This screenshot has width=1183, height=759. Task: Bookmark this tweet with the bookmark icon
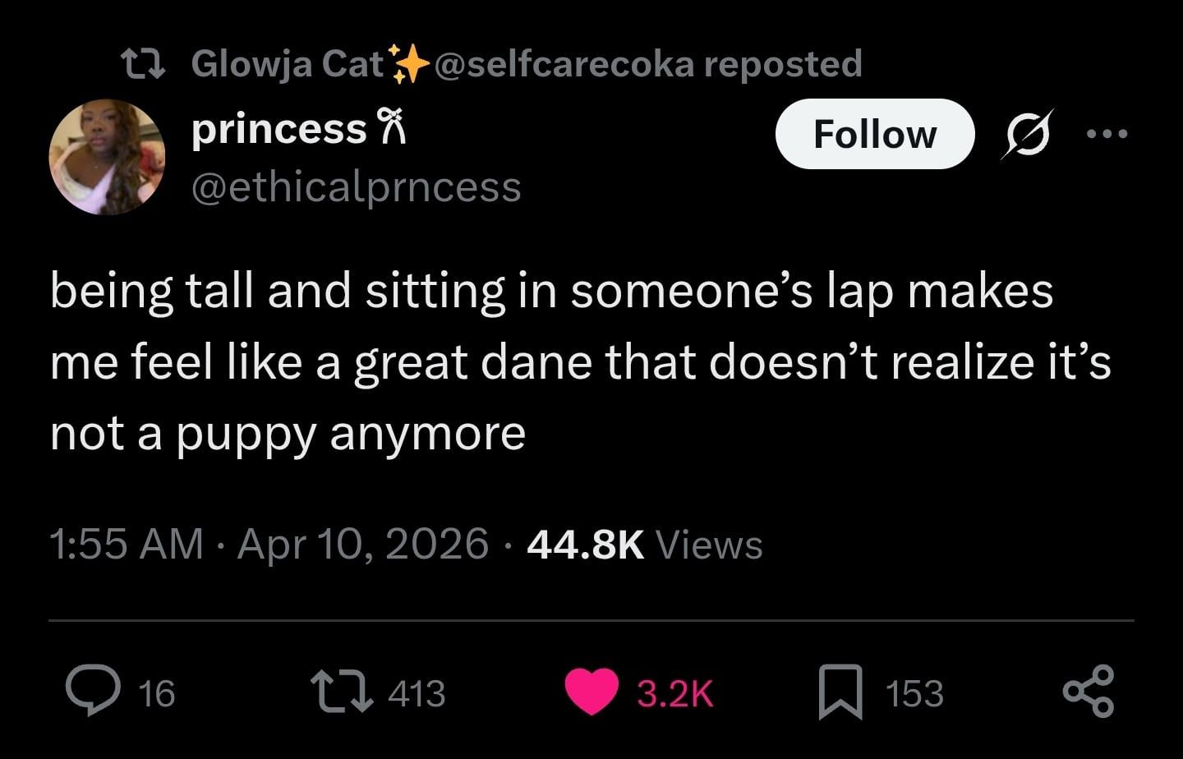pos(840,692)
